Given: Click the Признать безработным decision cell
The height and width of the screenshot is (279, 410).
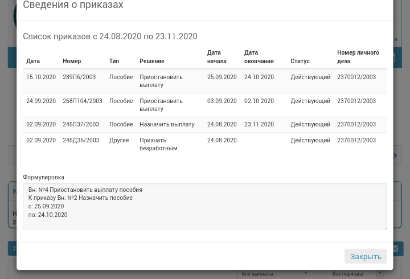Looking at the screenshot, I should click(158, 144).
